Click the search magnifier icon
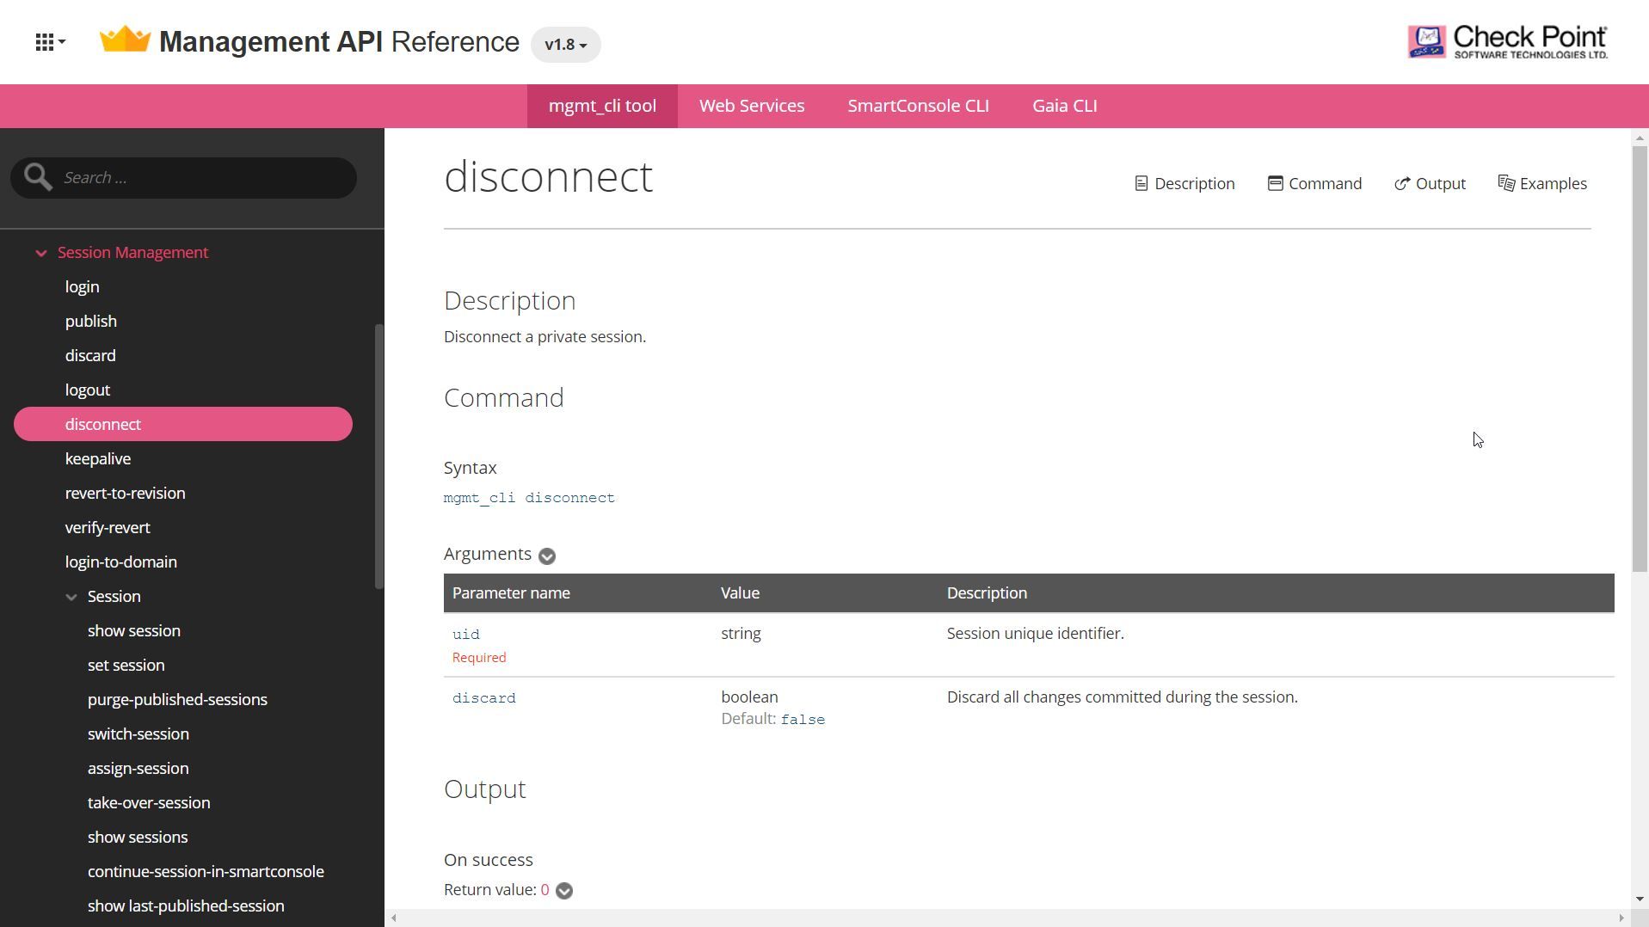Viewport: 1649px width, 927px height. (38, 177)
